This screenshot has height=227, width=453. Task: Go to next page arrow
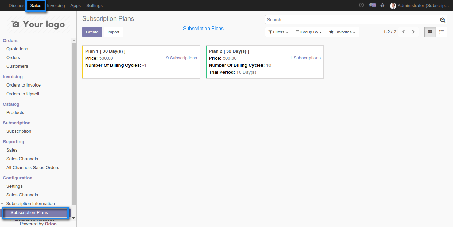pyautogui.click(x=413, y=32)
